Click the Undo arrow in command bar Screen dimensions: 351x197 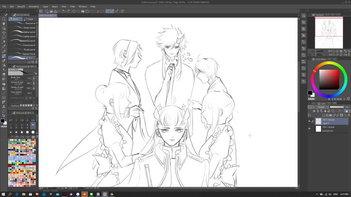coord(64,11)
